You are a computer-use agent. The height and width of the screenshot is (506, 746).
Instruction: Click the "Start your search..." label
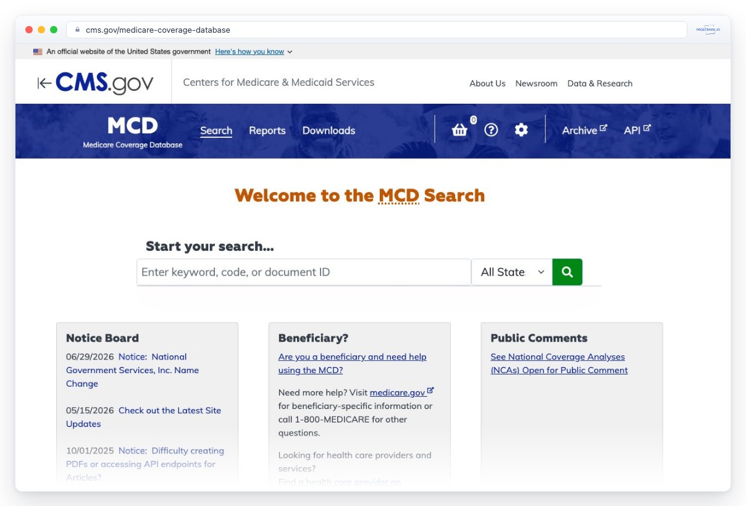pos(210,247)
